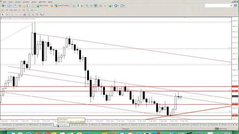
Task: Select the GOLD,Monthly chart tab
Action: coord(62,125)
